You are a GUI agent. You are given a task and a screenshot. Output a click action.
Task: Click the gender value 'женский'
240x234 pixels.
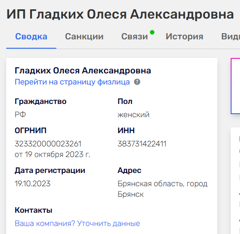pos(134,115)
